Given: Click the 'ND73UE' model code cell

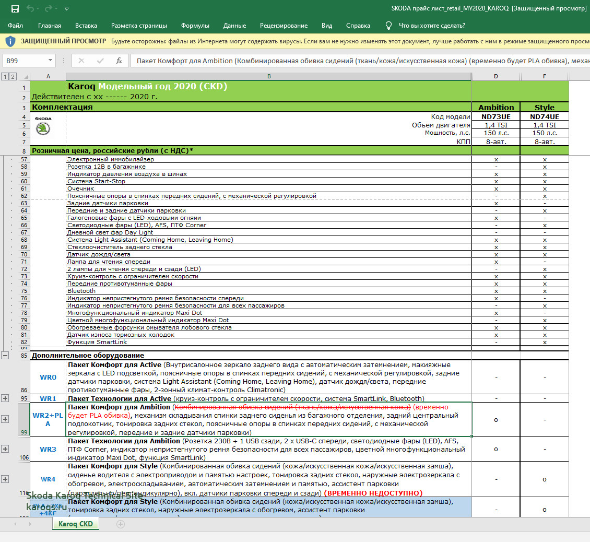Looking at the screenshot, I should [x=496, y=116].
